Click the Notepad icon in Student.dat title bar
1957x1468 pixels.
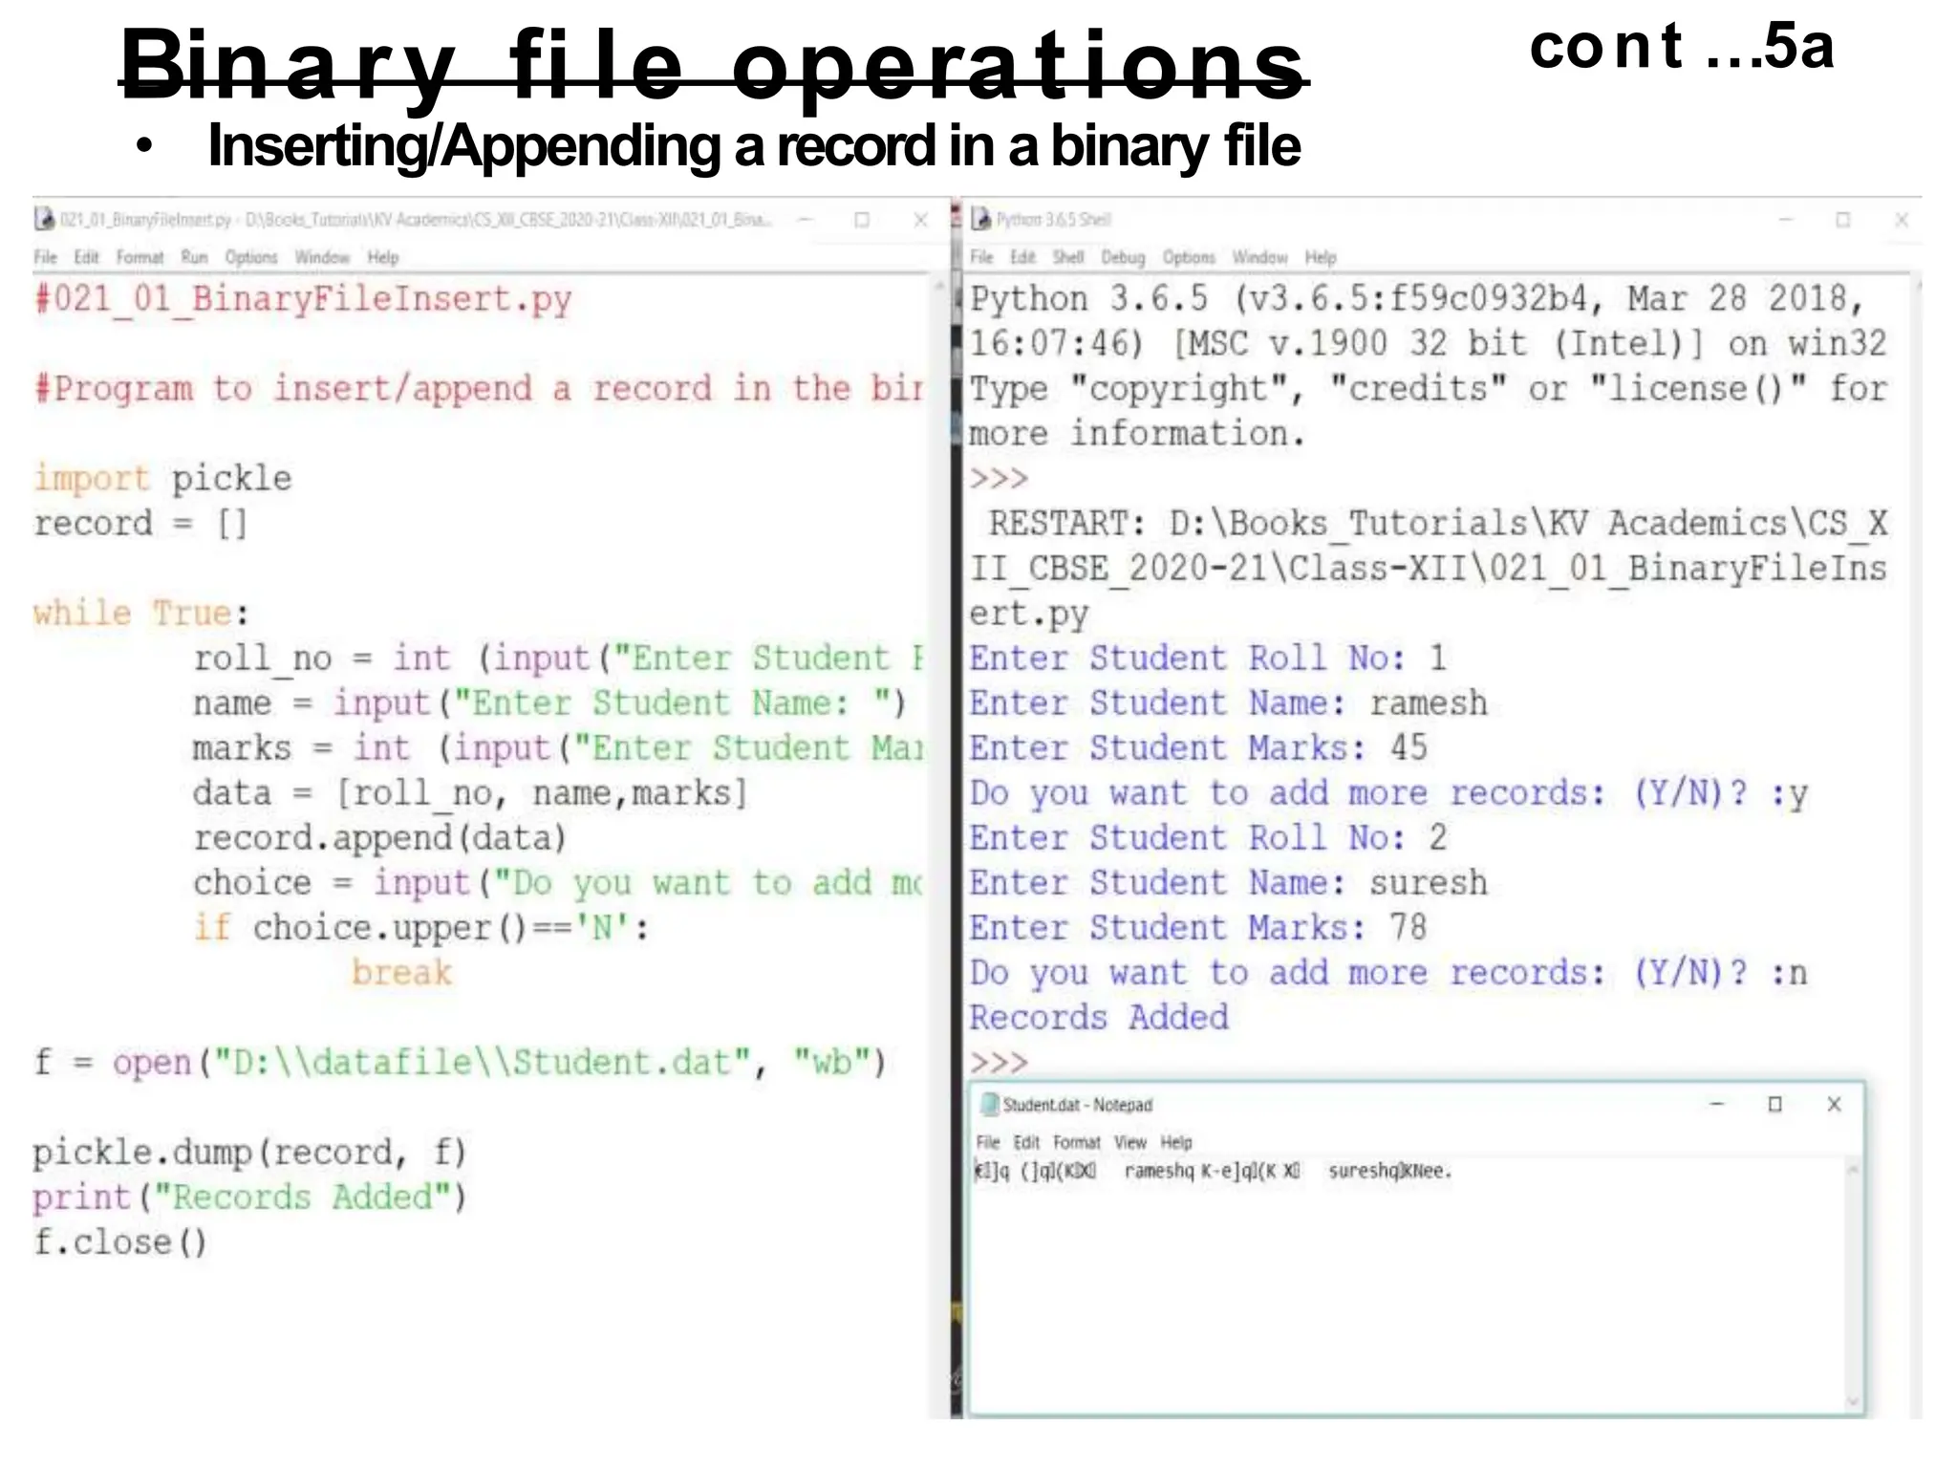(x=990, y=1105)
